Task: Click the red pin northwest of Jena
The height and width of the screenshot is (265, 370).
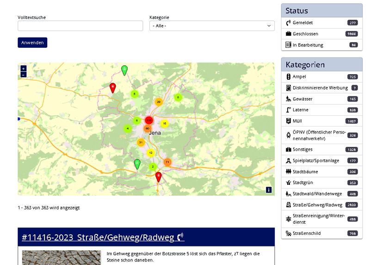Action: (x=113, y=88)
